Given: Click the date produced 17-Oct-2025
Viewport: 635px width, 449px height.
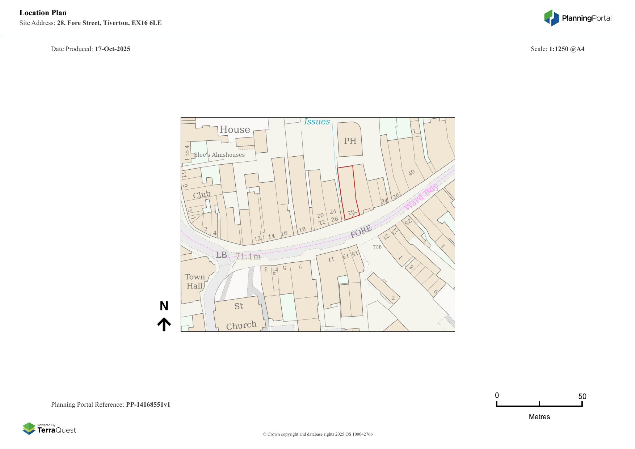Looking at the screenshot, I should click(112, 49).
